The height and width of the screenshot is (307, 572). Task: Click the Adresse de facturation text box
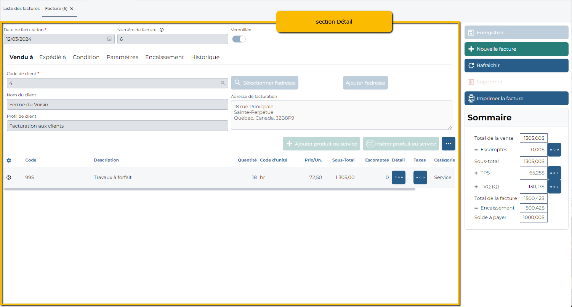coord(341,115)
